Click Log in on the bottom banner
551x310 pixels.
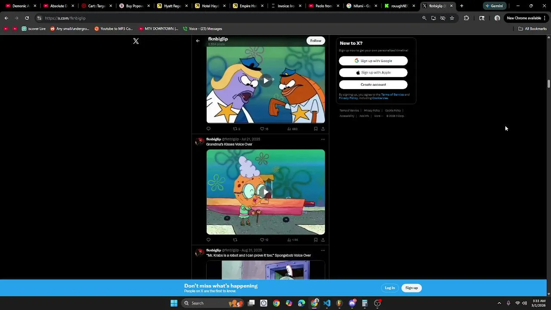click(x=390, y=288)
